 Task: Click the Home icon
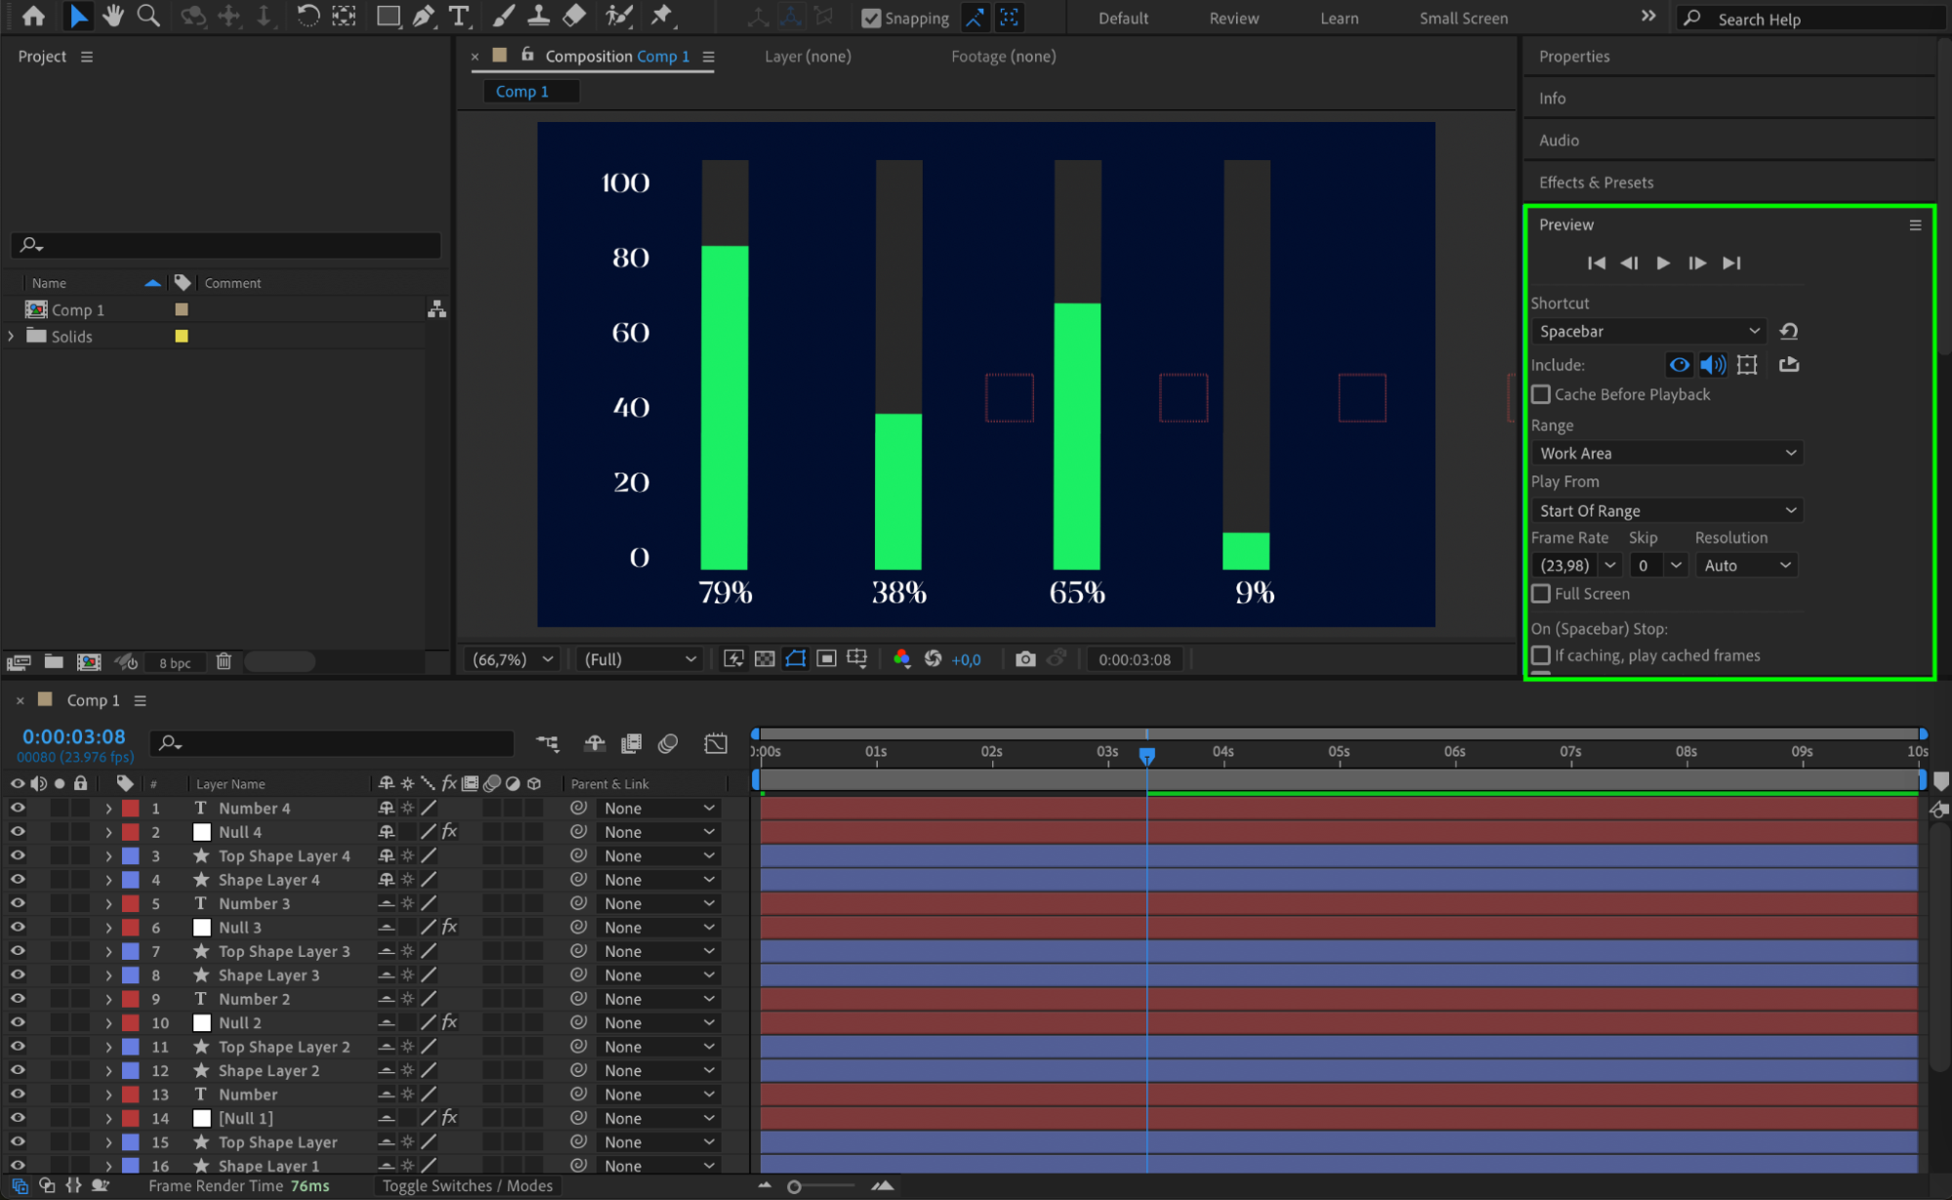coord(33,16)
